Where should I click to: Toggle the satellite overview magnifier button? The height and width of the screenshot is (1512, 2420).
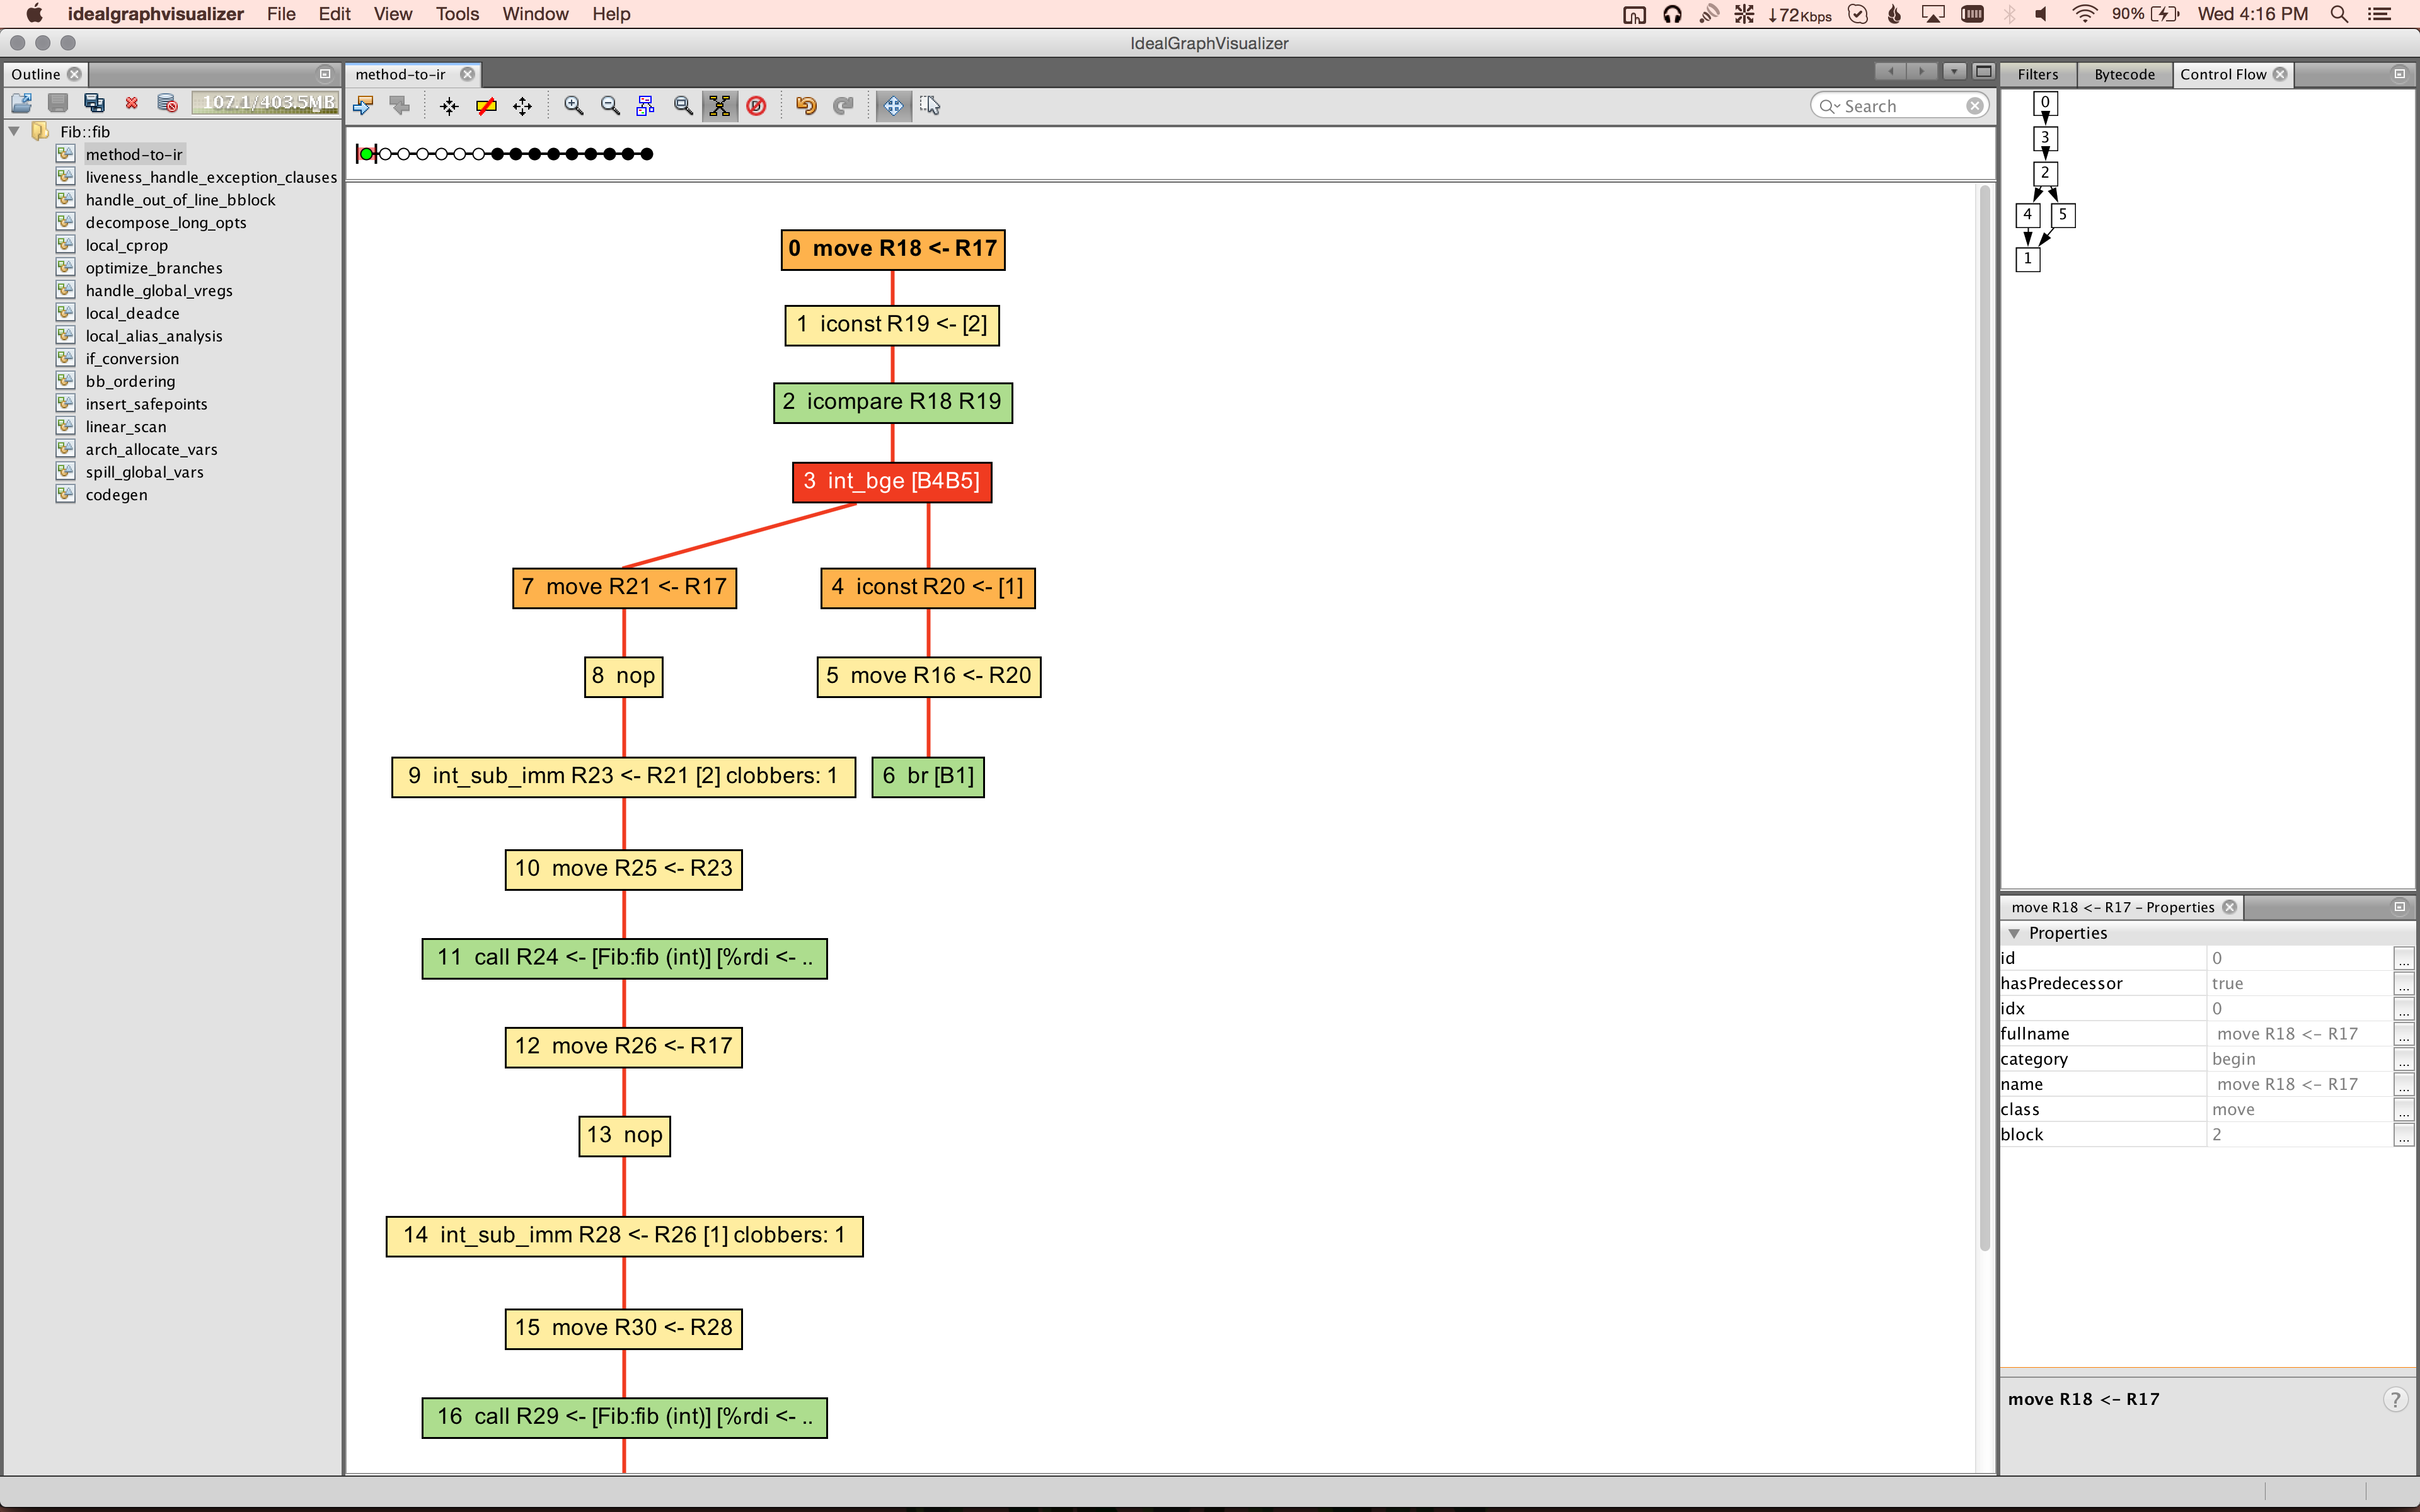pyautogui.click(x=683, y=106)
